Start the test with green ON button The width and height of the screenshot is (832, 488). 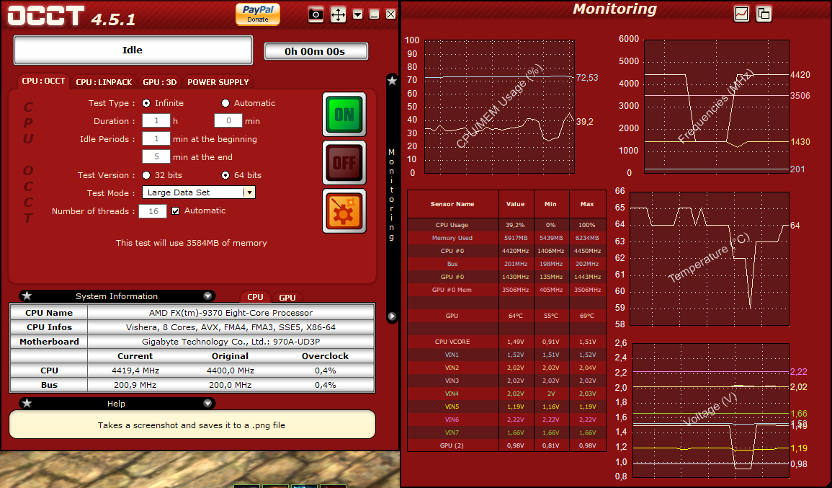(x=344, y=114)
